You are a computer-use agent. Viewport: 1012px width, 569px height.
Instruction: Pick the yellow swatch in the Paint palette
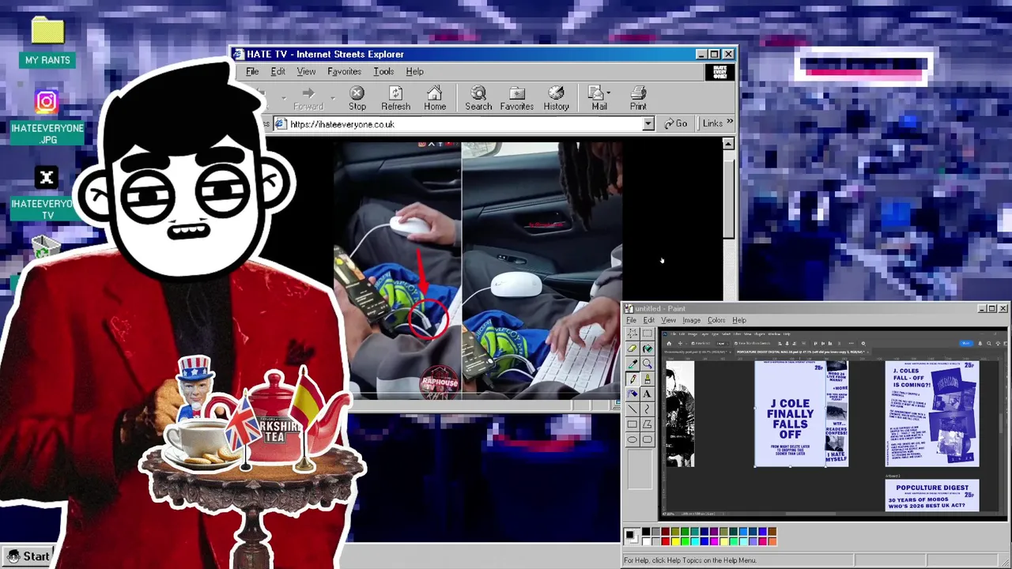point(675,541)
